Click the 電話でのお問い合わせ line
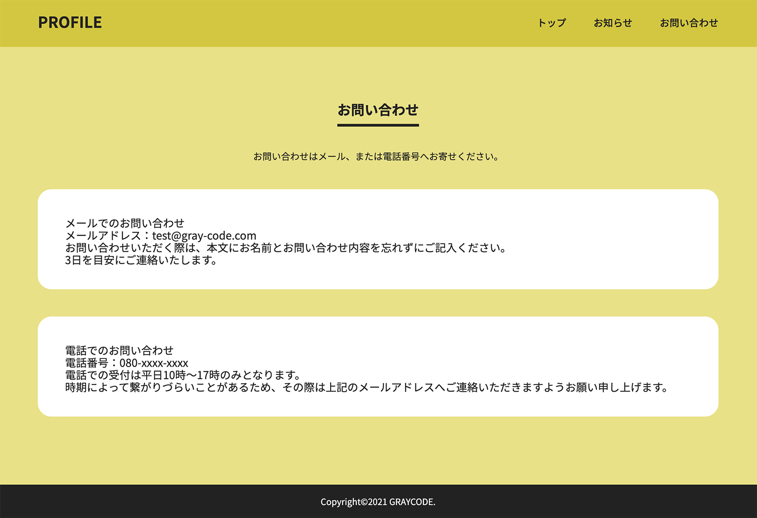The height and width of the screenshot is (518, 757). click(119, 350)
